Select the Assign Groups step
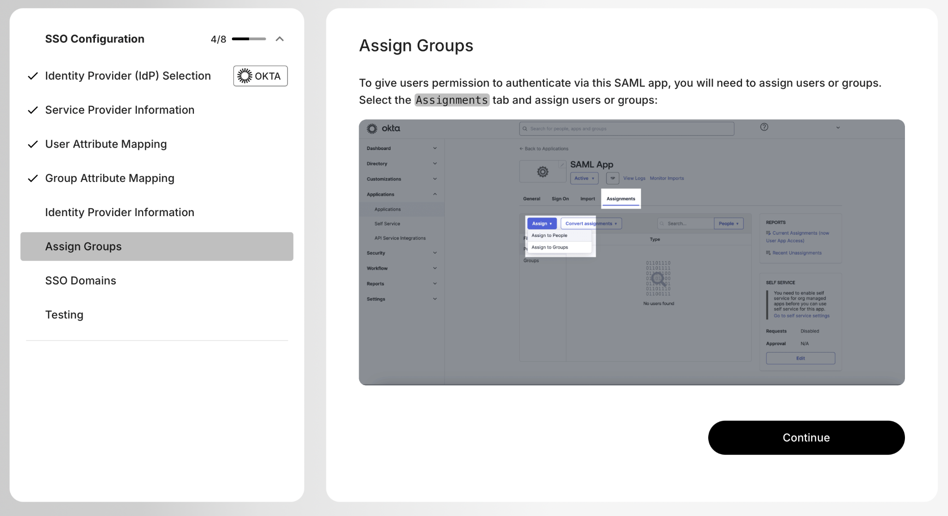The width and height of the screenshot is (948, 516). pos(156,247)
